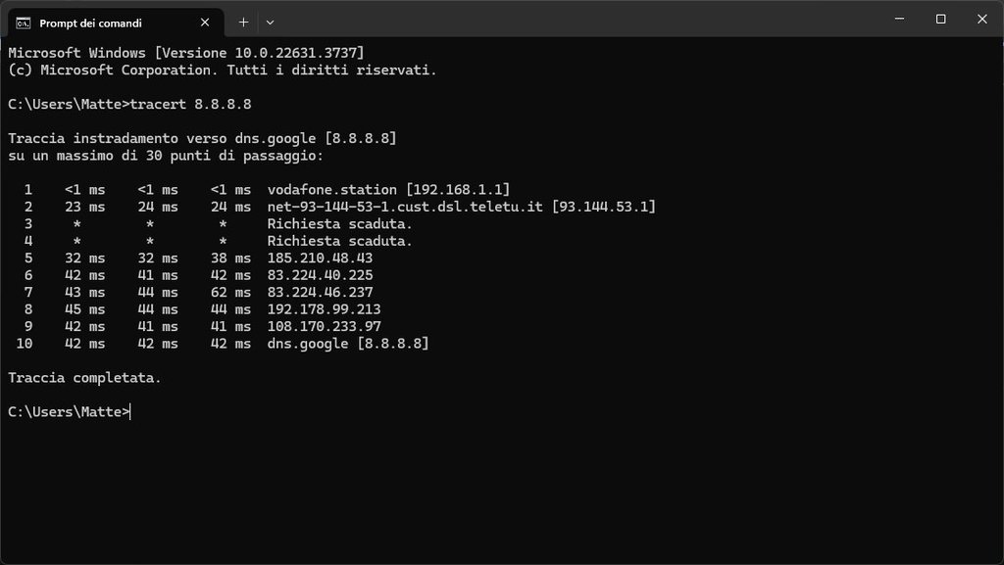Viewport: 1004px width, 565px height.
Task: Minimize the terminal window
Action: 900,19
